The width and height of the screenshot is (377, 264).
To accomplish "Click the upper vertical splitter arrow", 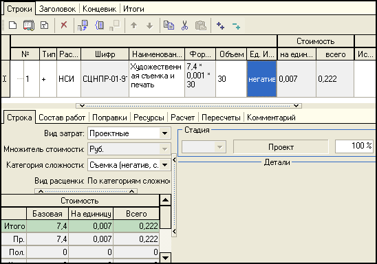I will pos(174,159).
